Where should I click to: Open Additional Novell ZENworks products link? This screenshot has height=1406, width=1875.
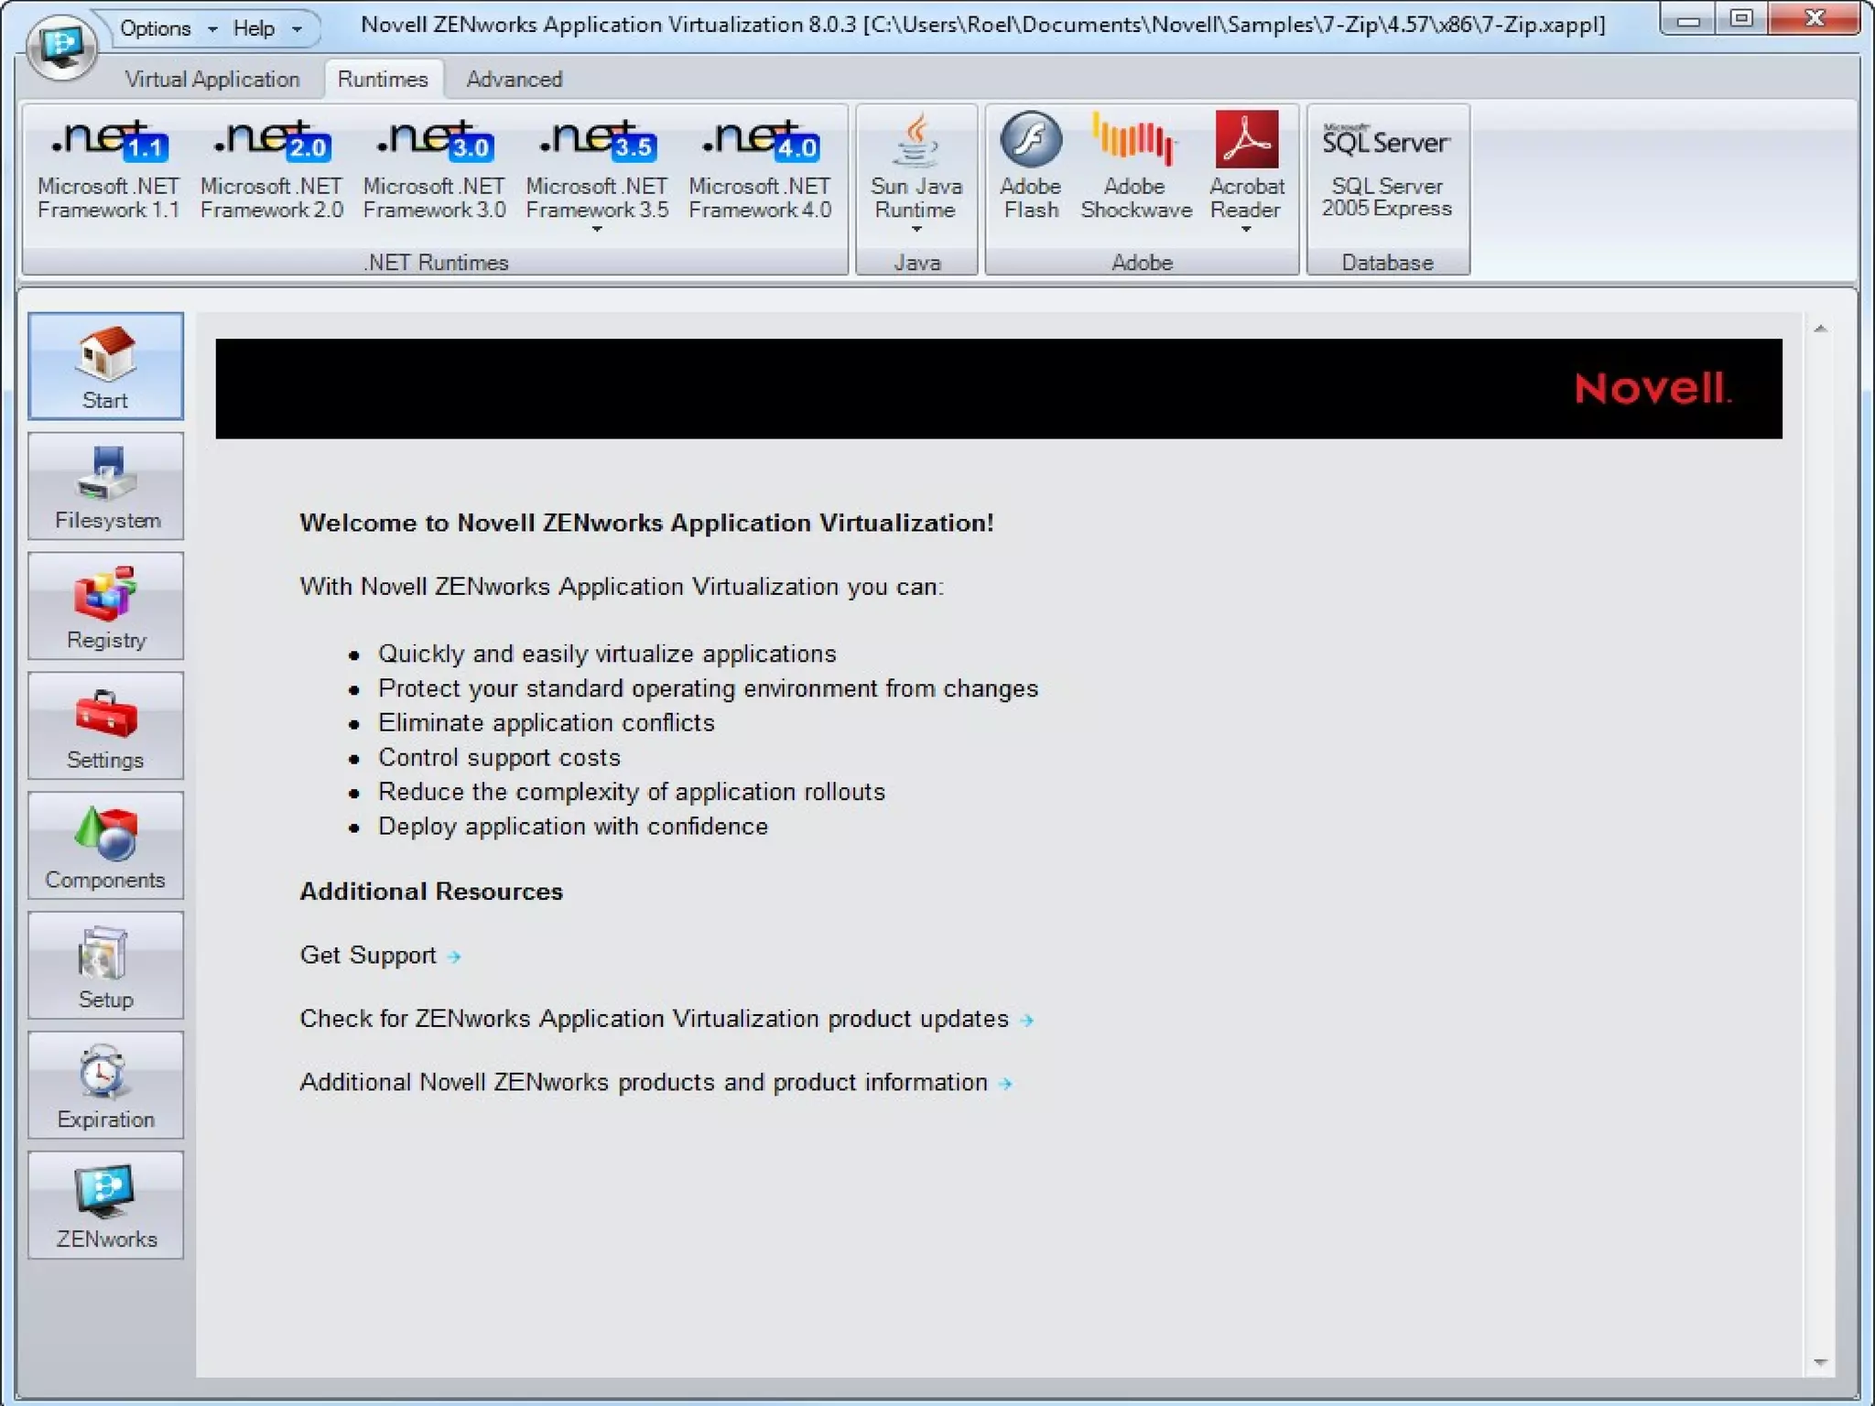(656, 1083)
